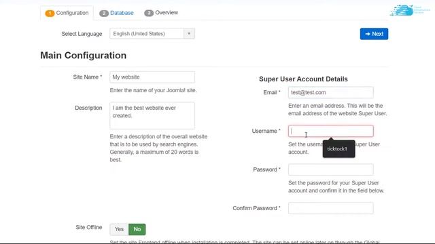The image size is (435, 244).
Task: Click the Confirm Password field
Action: coord(331,208)
